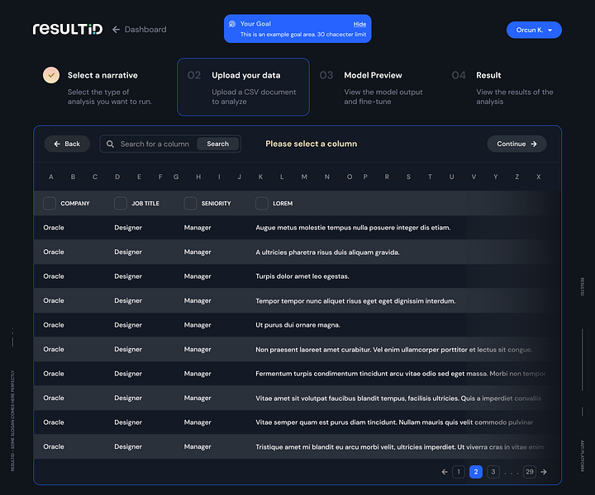Jump to letter M in the alphabet filter

304,177
